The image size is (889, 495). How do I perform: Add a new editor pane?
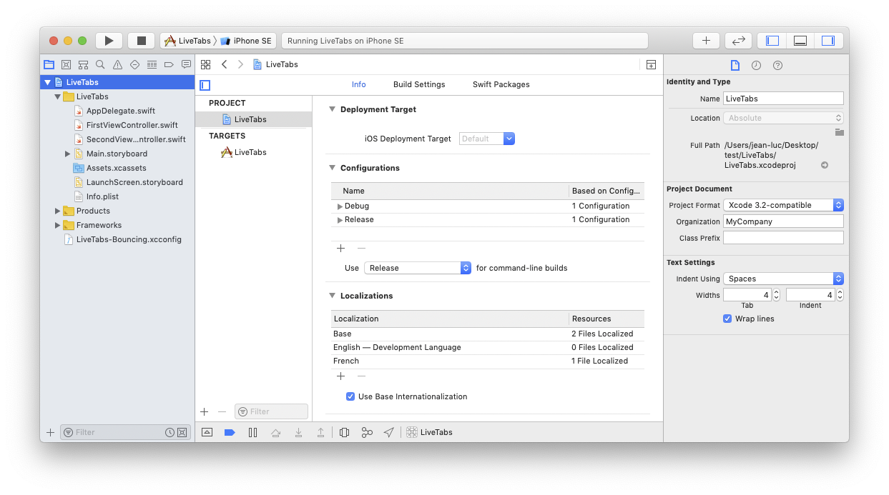(x=651, y=64)
